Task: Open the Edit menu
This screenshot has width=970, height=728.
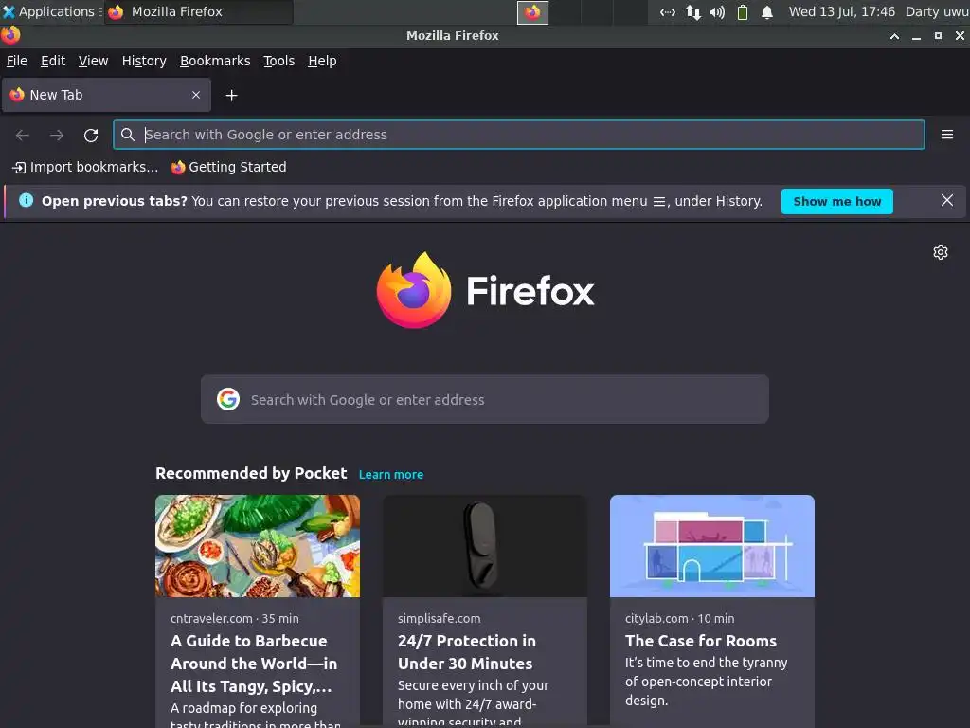Action: pyautogui.click(x=53, y=61)
